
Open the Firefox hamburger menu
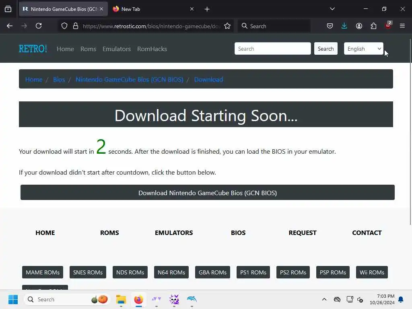click(x=402, y=26)
